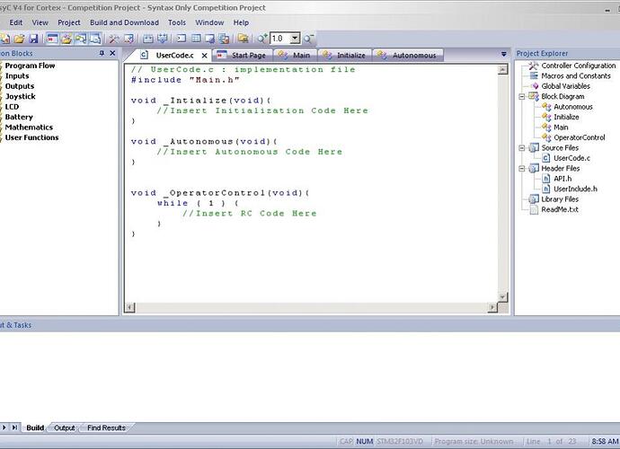Switch to the Autonomous editor tab
Screen dimensions: 620x449
point(407,56)
